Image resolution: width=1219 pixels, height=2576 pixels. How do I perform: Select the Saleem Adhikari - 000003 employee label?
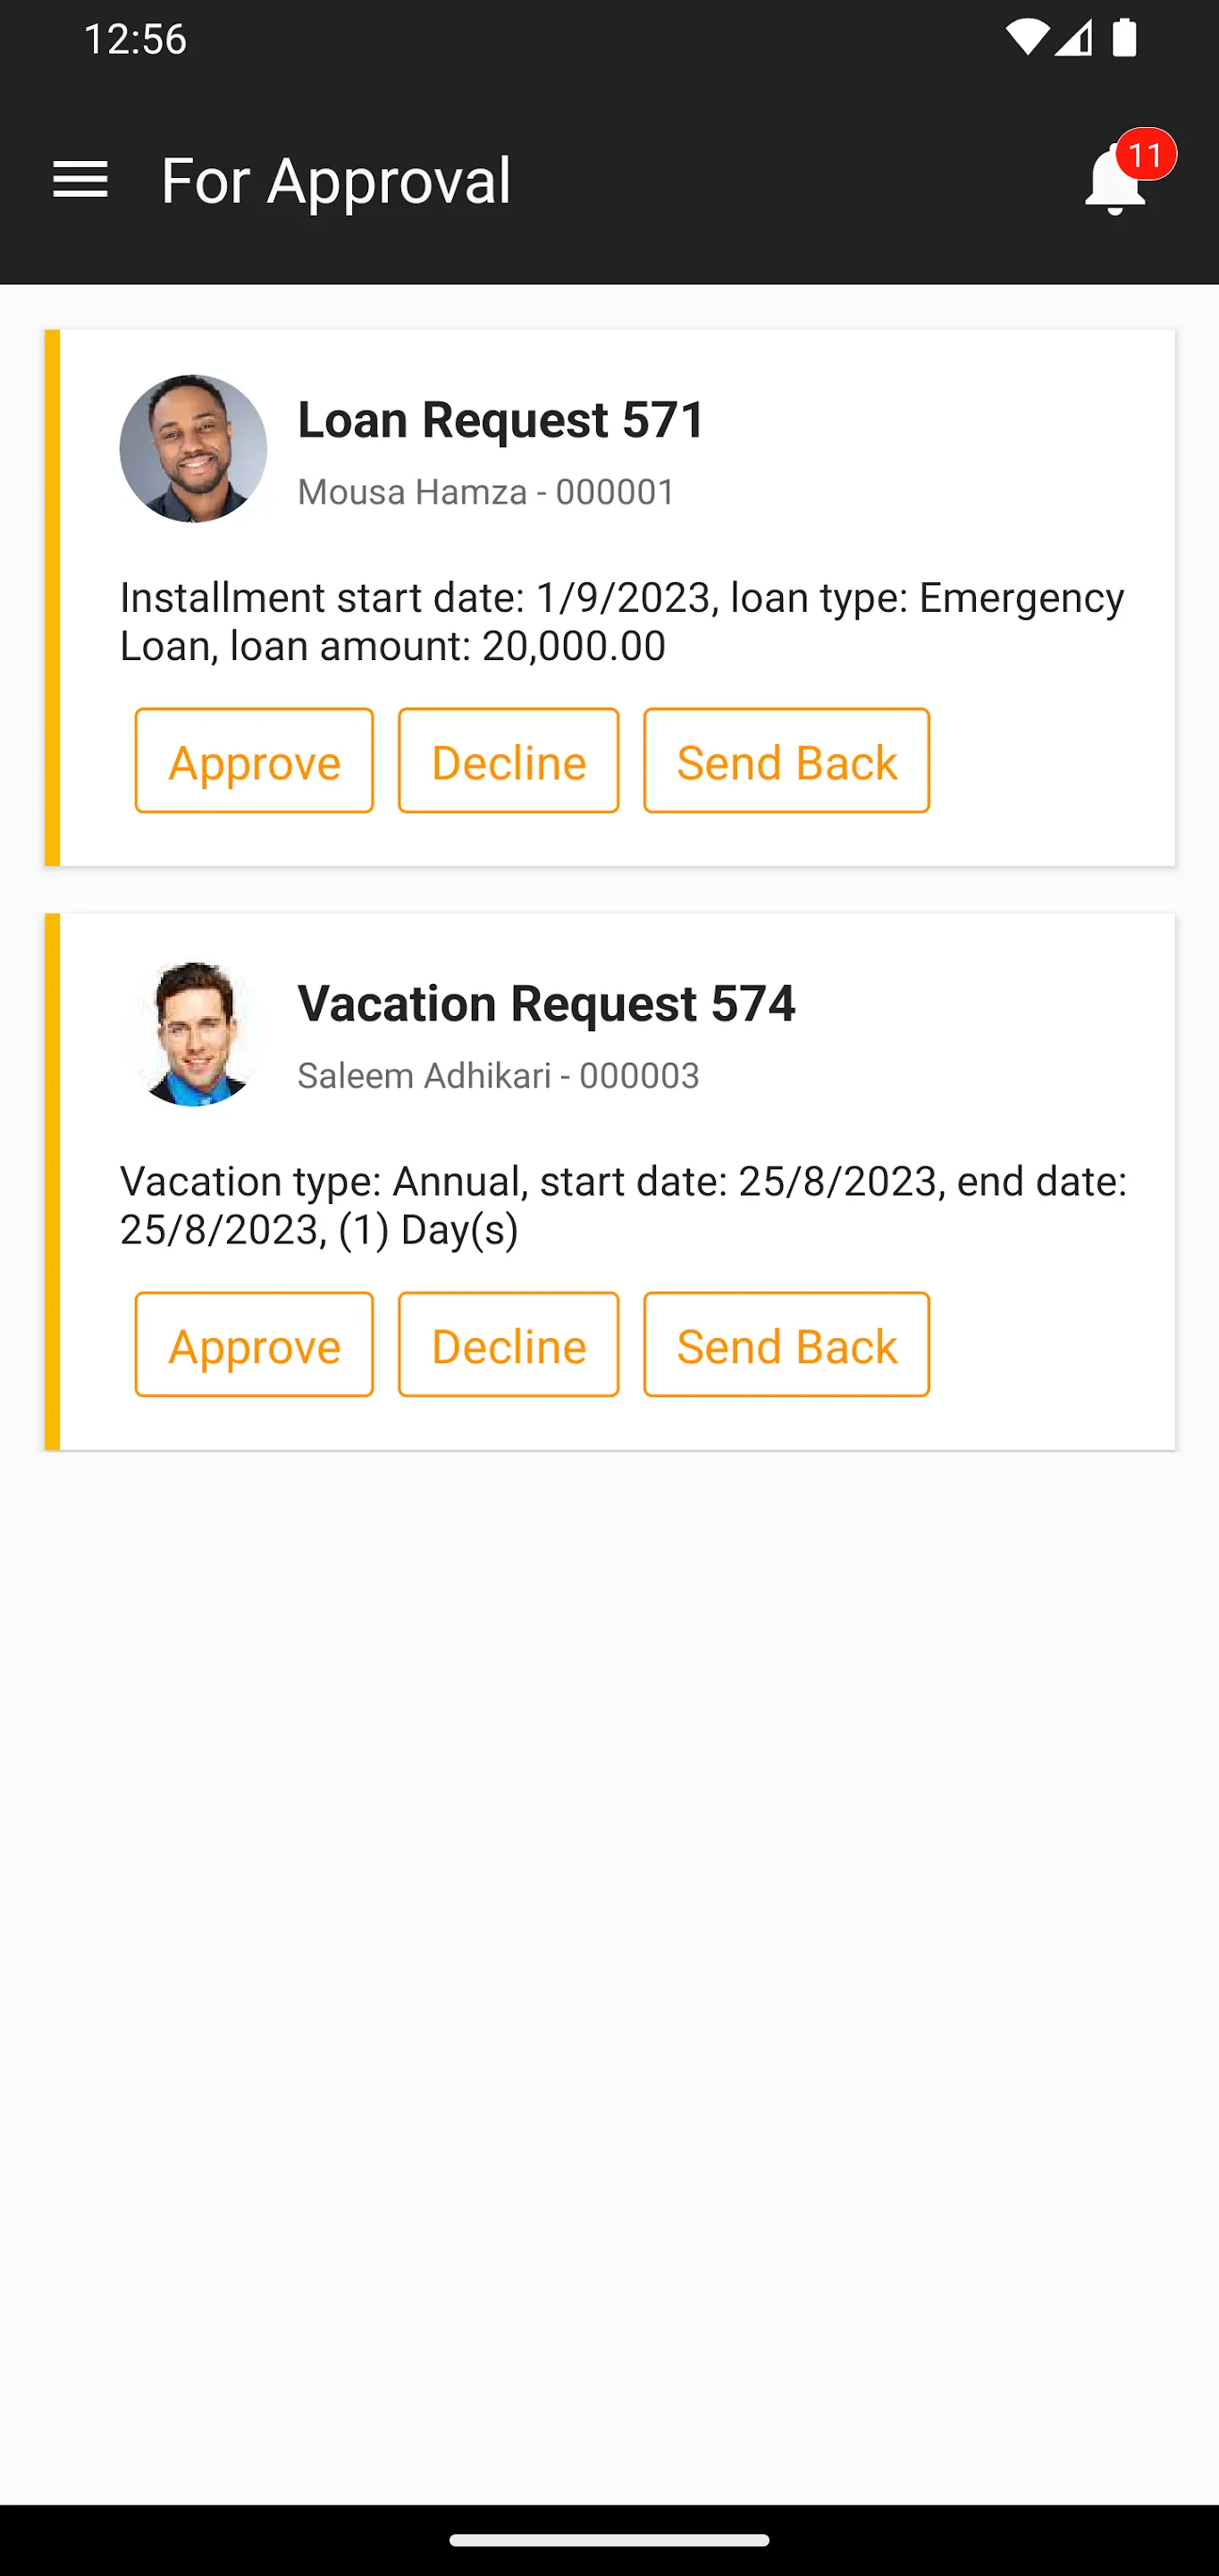point(499,1076)
